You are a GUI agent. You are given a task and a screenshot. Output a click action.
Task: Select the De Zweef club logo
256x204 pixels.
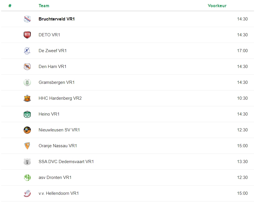27,51
